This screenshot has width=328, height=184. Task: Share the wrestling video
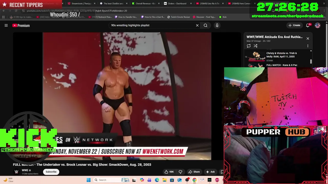[194, 172]
